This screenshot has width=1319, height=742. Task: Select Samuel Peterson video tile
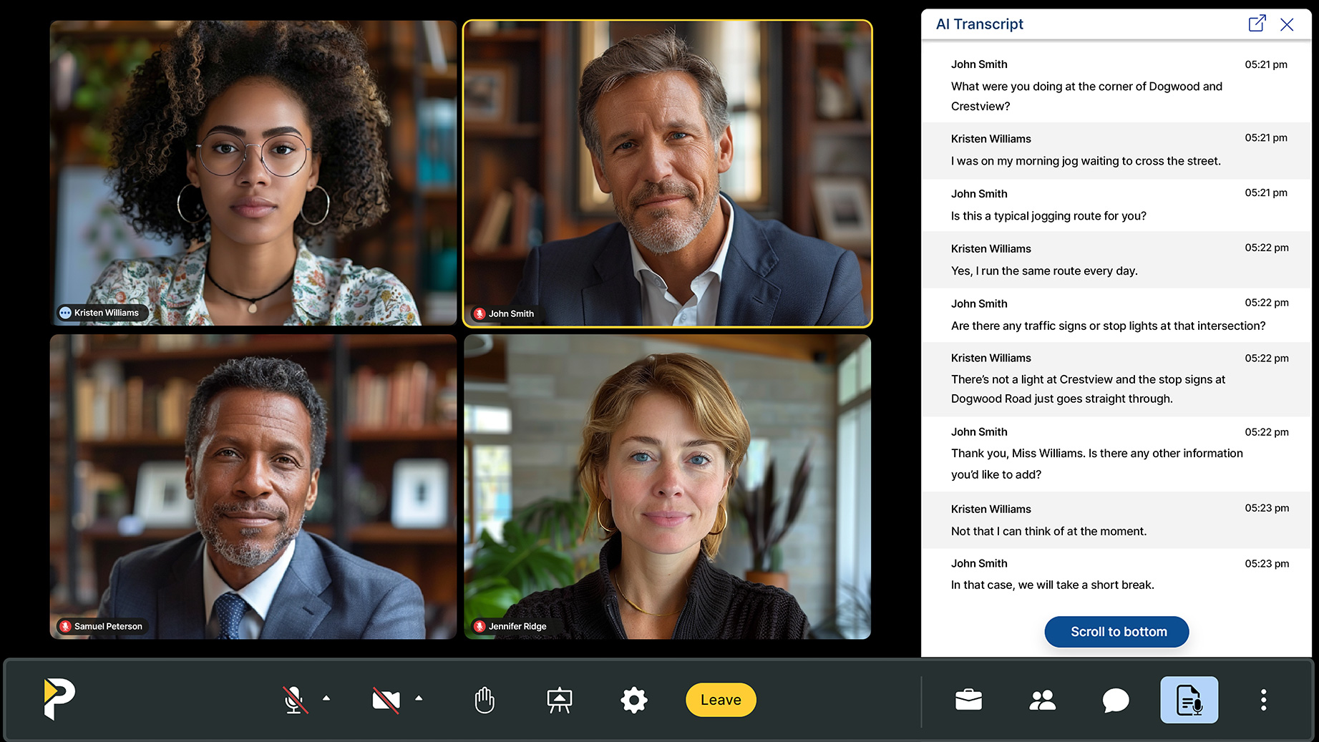click(253, 487)
